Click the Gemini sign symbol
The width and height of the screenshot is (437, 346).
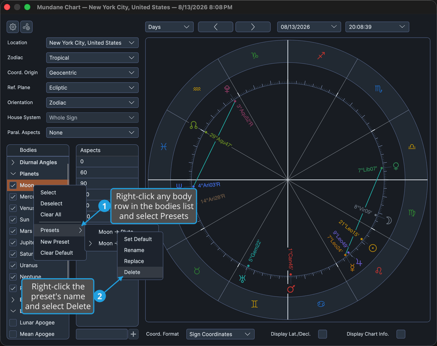tap(254, 304)
